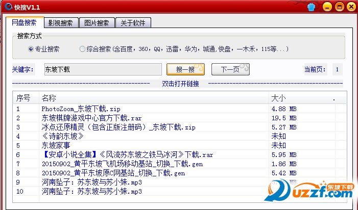
Task: Select the 网盘搜索 tab
Action: point(24,23)
